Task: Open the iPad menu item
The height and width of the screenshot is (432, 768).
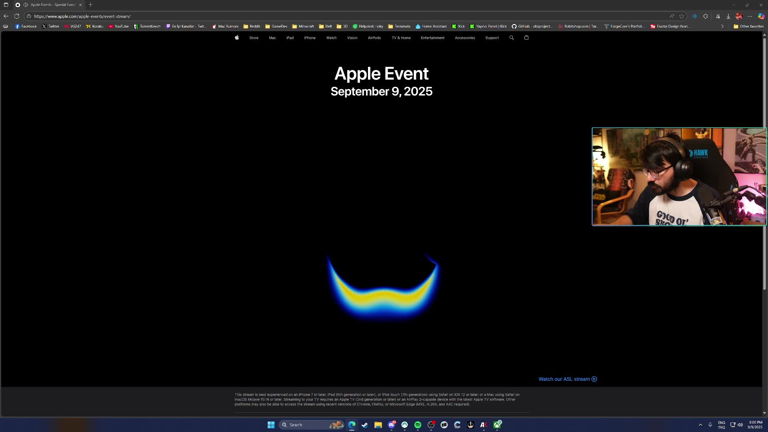Action: (290, 38)
